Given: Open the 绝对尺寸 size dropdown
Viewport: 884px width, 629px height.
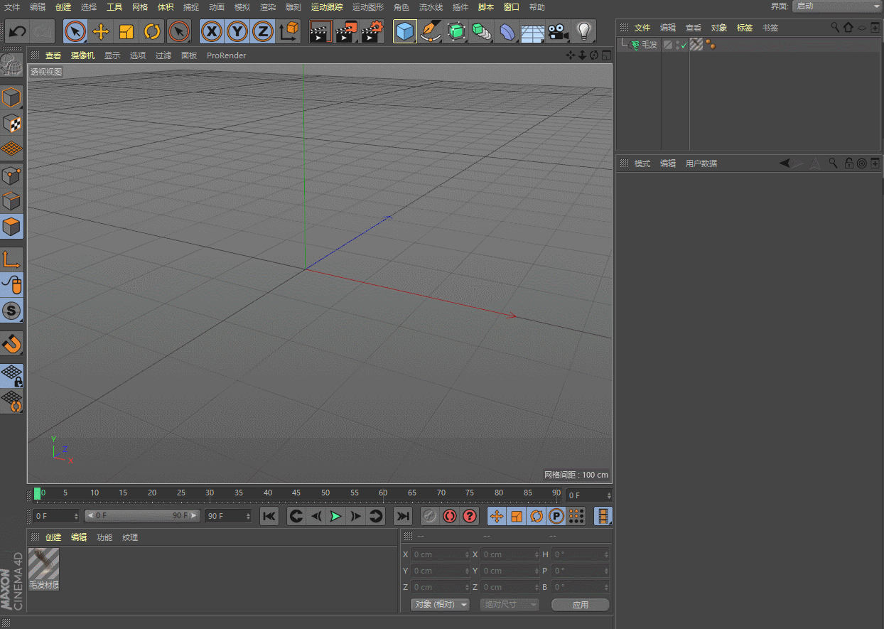Looking at the screenshot, I should coord(510,605).
